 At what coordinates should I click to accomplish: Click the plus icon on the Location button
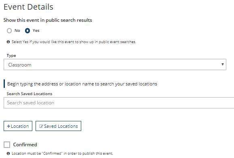8,126
